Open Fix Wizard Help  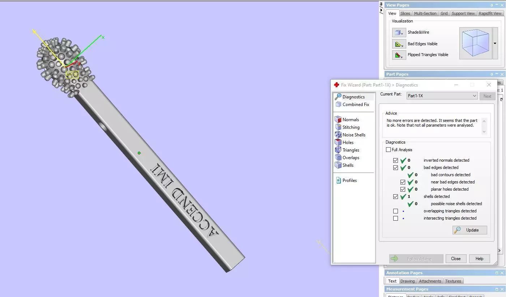click(479, 259)
